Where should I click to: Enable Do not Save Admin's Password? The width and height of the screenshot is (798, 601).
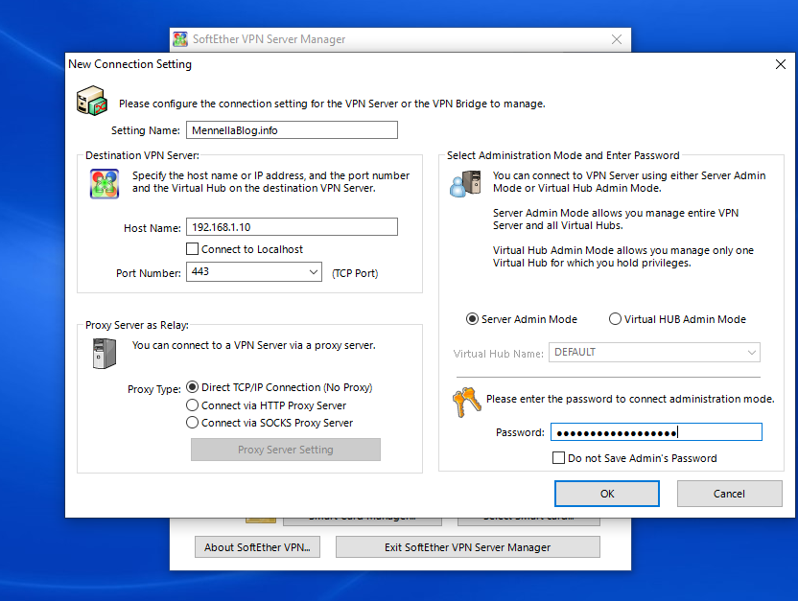559,458
